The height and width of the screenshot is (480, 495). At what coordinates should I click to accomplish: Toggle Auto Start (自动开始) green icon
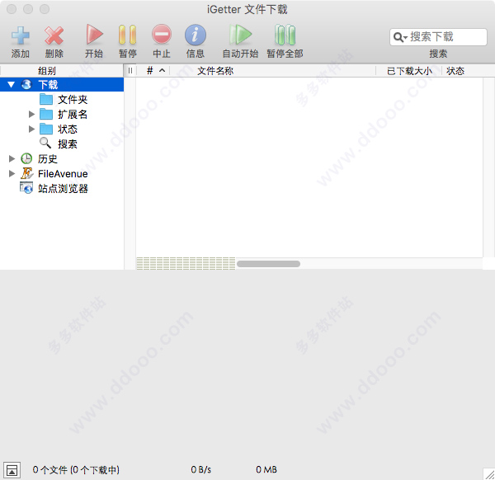[240, 34]
